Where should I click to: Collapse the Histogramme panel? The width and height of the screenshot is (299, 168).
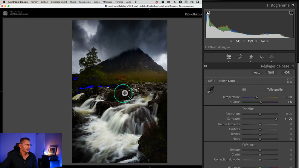(293, 5)
